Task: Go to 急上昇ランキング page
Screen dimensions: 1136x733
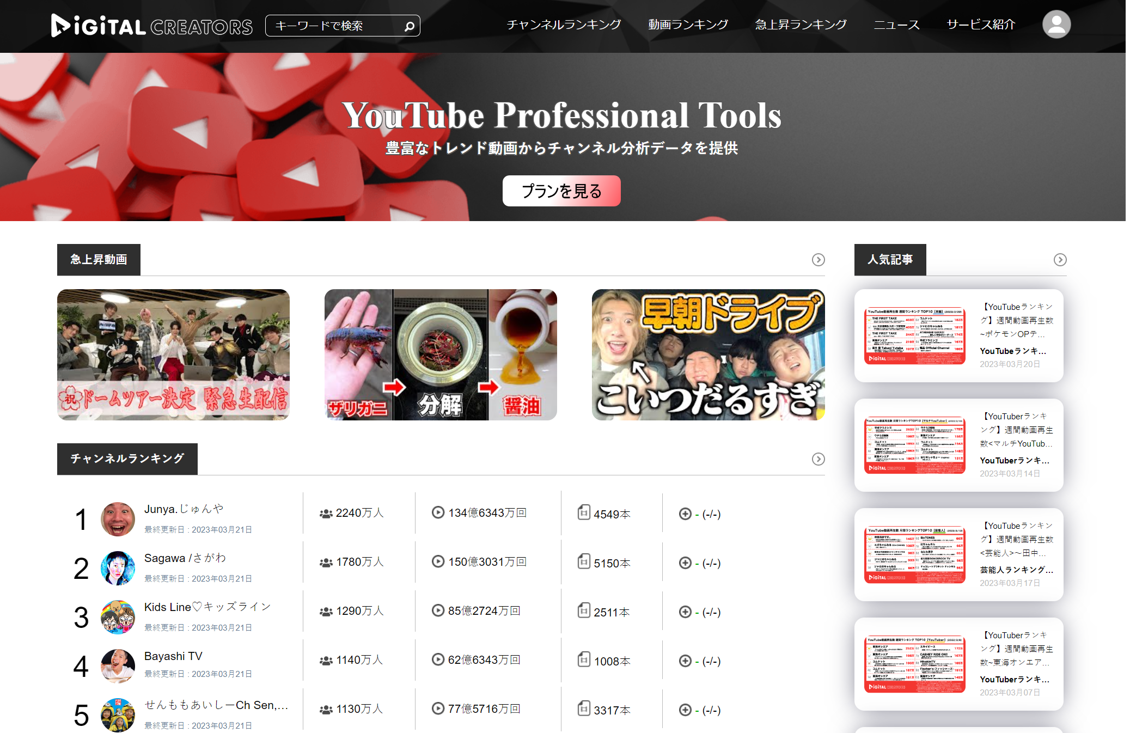Action: (801, 25)
